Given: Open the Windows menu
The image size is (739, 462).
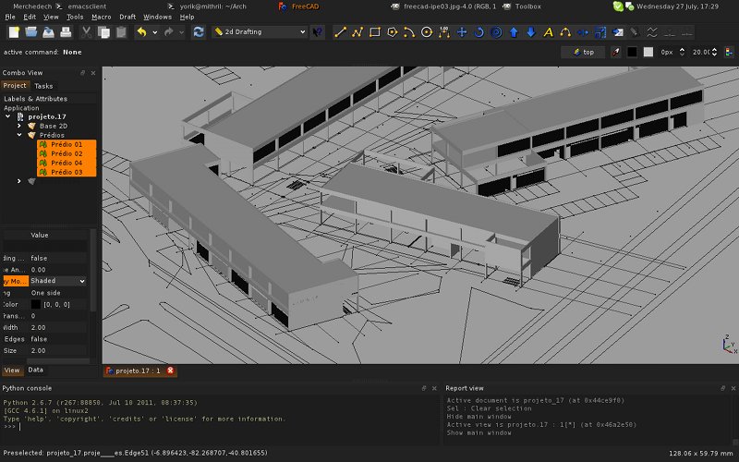Looking at the screenshot, I should point(157,17).
